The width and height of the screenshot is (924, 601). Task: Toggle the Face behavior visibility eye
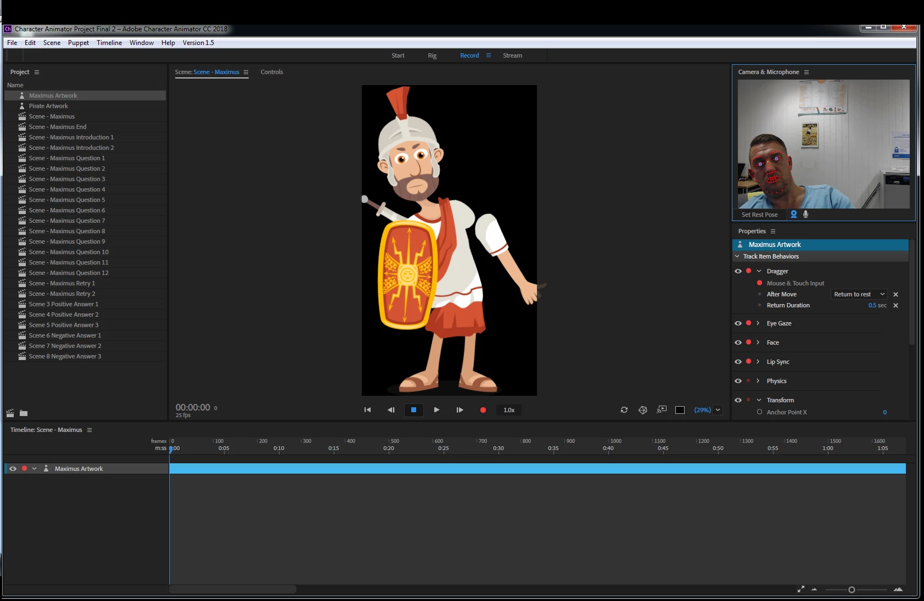tap(738, 342)
